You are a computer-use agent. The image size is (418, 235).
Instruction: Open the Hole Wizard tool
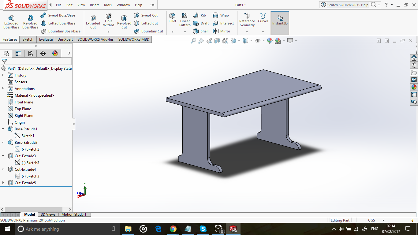(x=109, y=20)
